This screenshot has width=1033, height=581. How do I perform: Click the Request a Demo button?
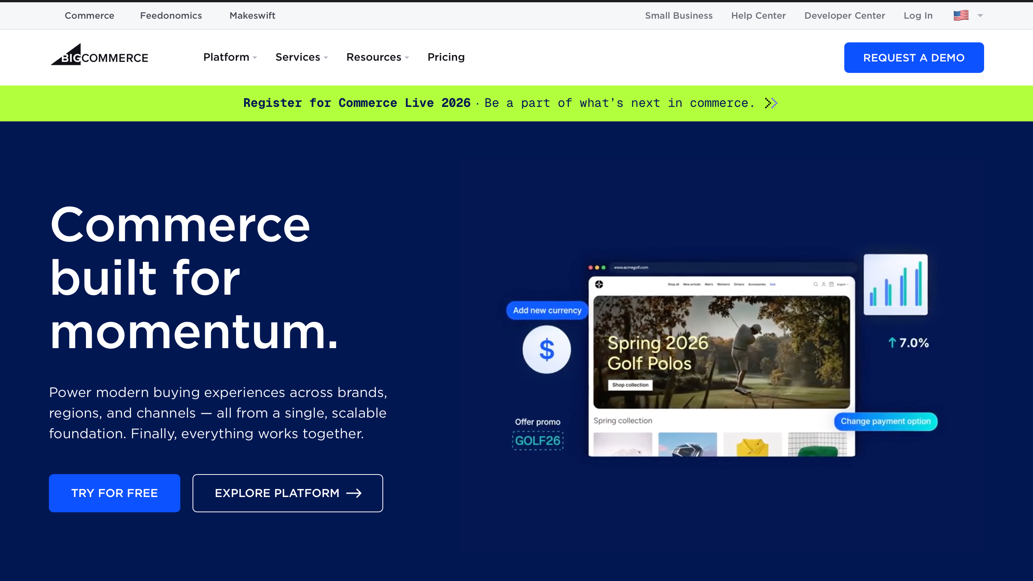pyautogui.click(x=913, y=58)
